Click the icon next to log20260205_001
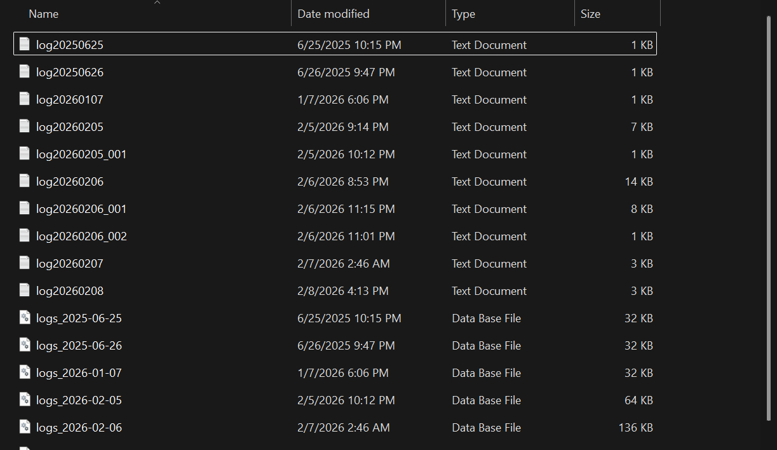The image size is (777, 450). [25, 153]
